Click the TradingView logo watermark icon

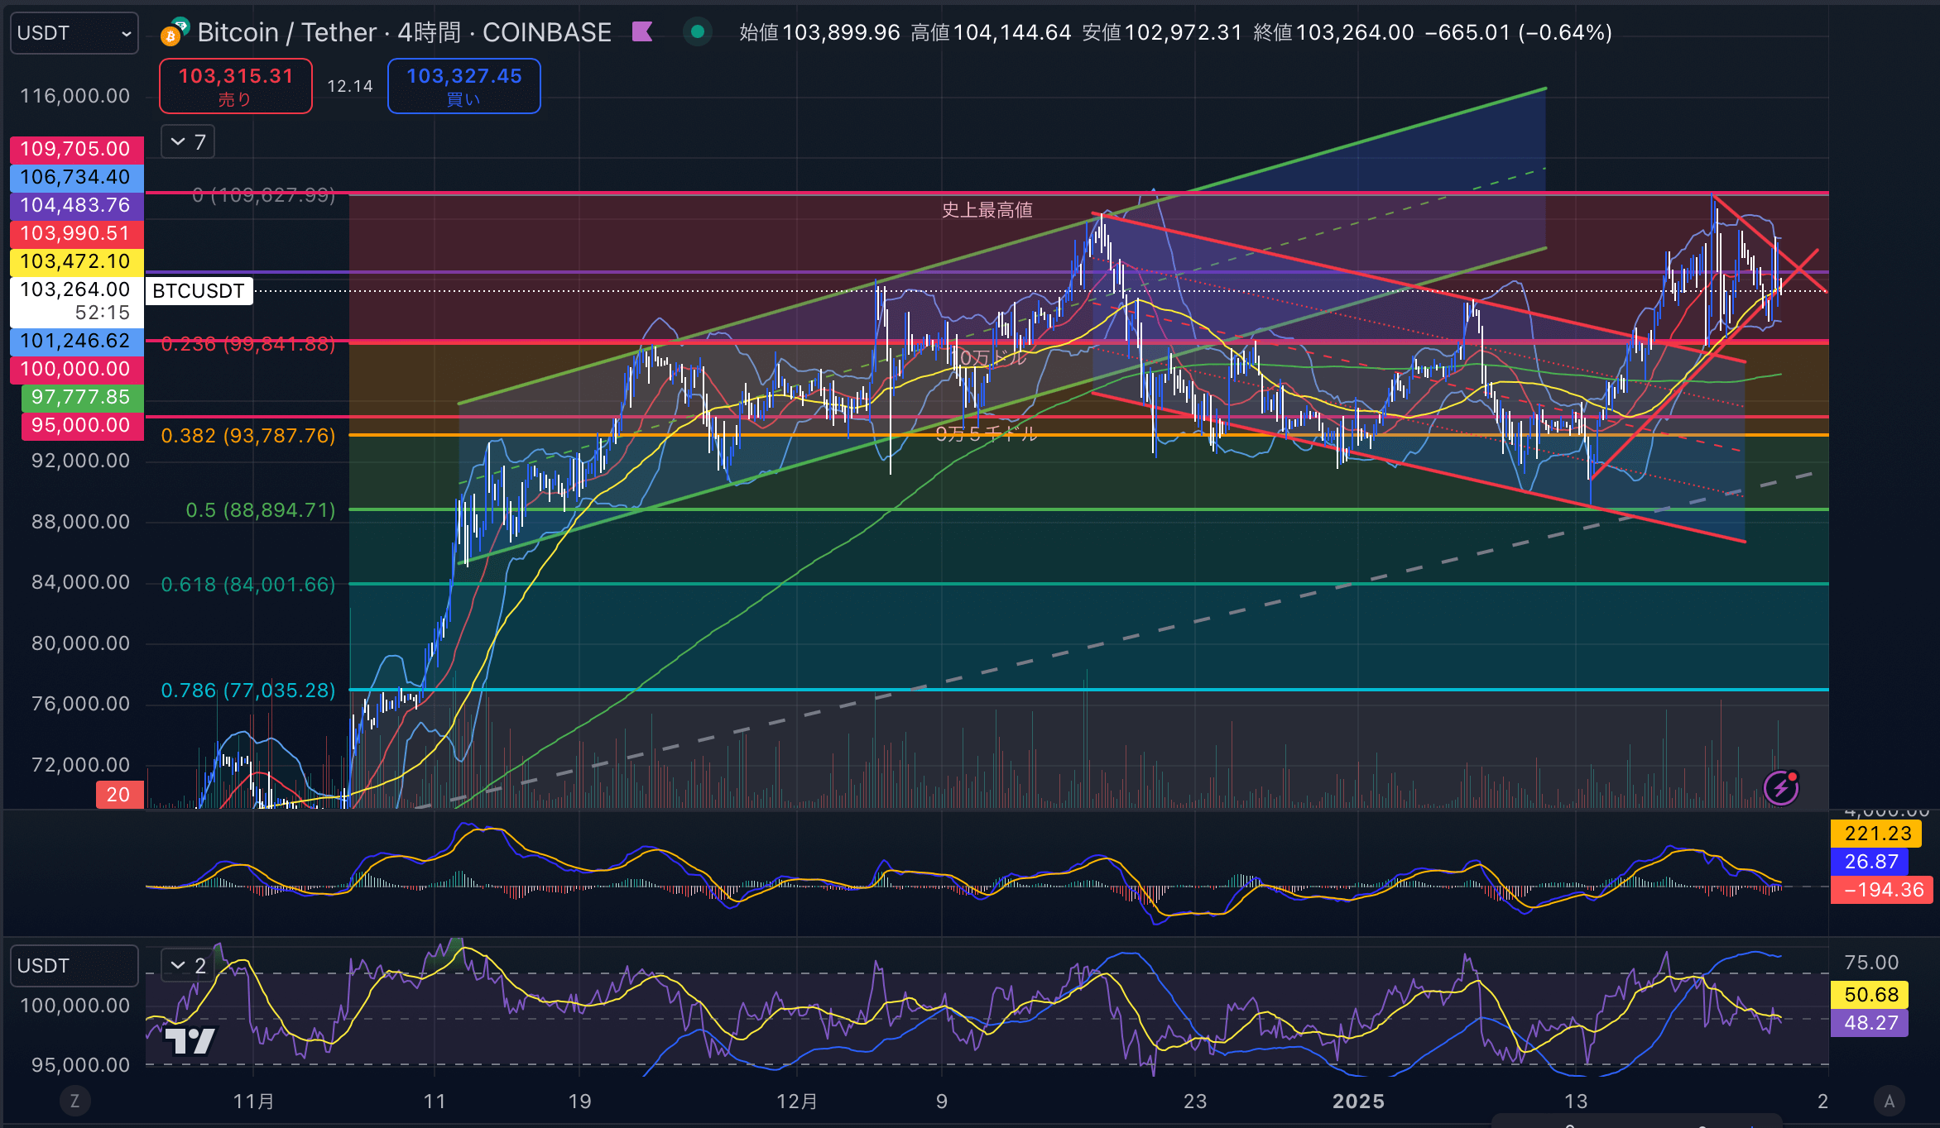190,1041
